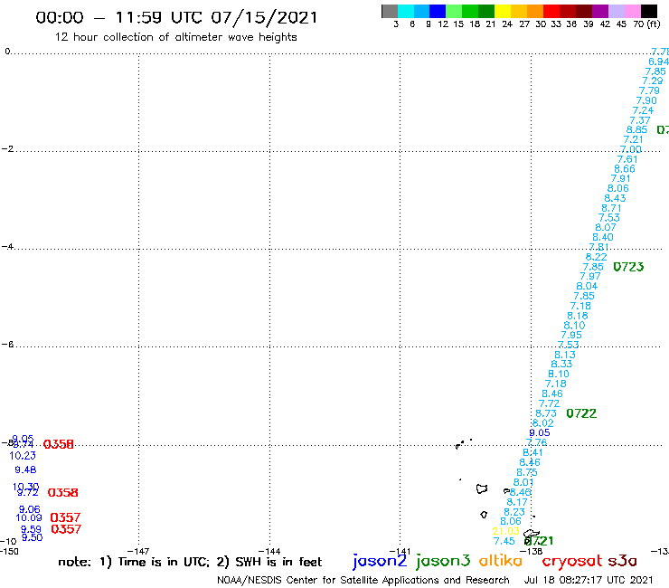Click the -147 longitude axis label

[138, 551]
